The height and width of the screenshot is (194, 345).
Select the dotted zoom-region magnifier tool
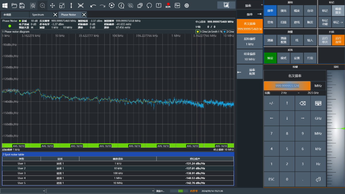click(x=33, y=5)
